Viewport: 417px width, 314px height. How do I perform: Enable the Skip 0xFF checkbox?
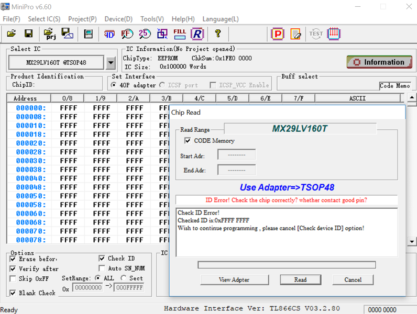click(x=13, y=279)
